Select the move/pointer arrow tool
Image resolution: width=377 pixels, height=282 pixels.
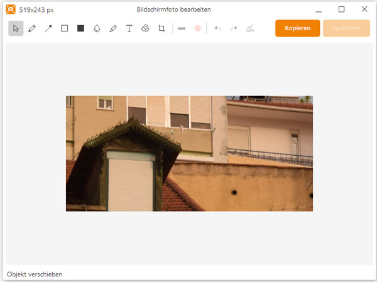pyautogui.click(x=16, y=28)
